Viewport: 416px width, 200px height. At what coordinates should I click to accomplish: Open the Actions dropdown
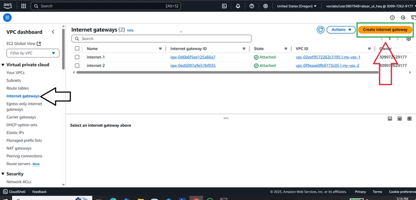tap(341, 30)
